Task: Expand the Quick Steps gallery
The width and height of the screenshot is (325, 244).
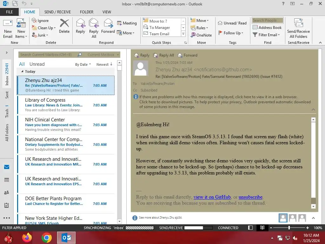Action: (183, 34)
